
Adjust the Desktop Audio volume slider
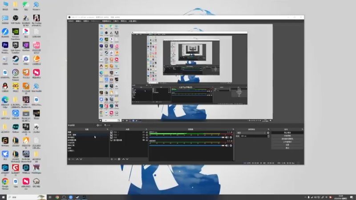click(x=187, y=146)
